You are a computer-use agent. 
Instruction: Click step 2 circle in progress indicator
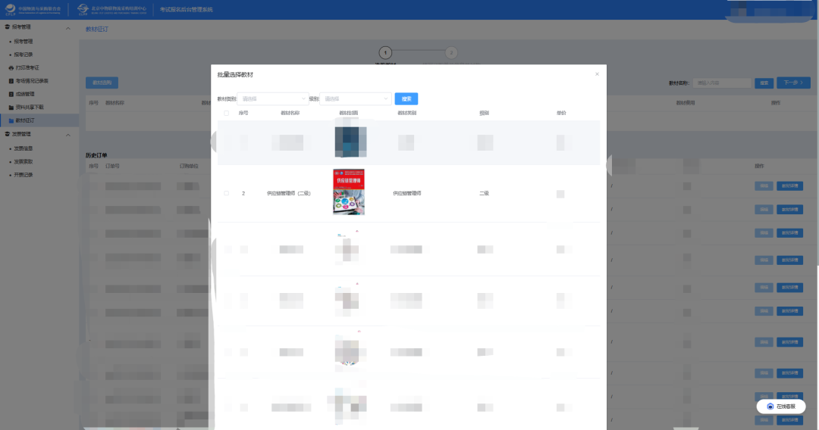[451, 53]
